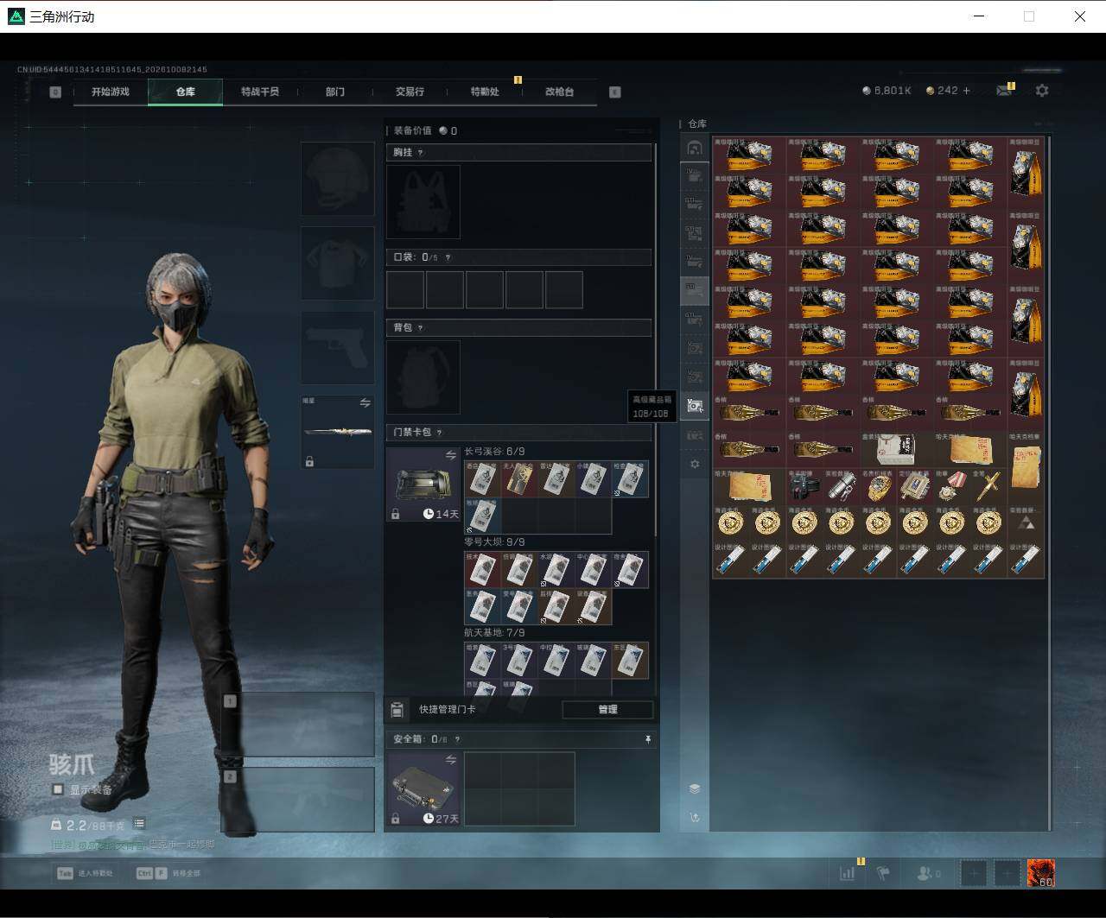Click the plus icon beside 242 currency

966,91
